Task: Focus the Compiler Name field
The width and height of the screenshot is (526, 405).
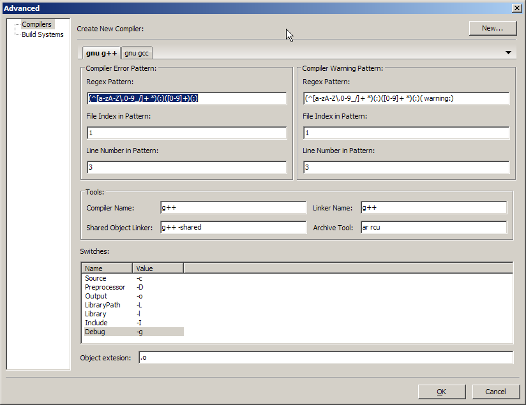Action: click(233, 208)
